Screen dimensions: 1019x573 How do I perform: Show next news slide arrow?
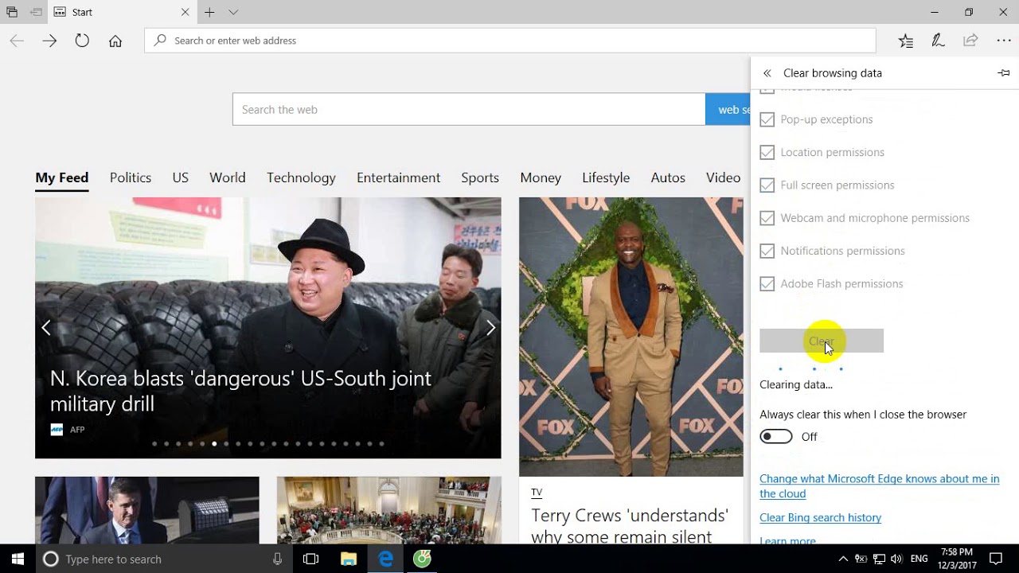coord(490,328)
